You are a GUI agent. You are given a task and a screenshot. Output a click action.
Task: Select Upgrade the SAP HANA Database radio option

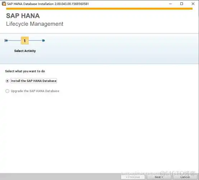pyautogui.click(x=7, y=91)
